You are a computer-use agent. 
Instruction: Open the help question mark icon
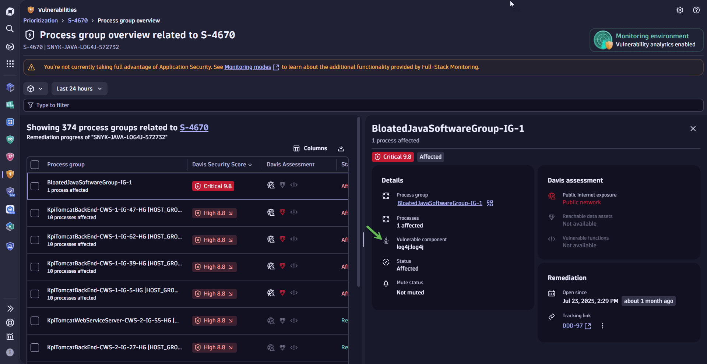696,10
